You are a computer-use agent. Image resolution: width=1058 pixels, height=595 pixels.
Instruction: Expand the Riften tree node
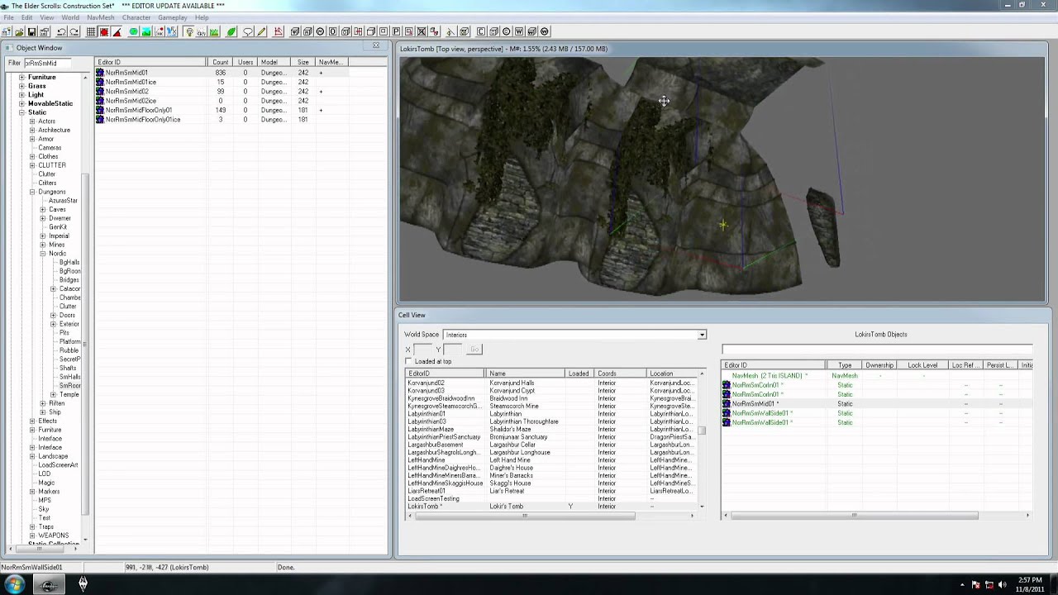pos(43,403)
